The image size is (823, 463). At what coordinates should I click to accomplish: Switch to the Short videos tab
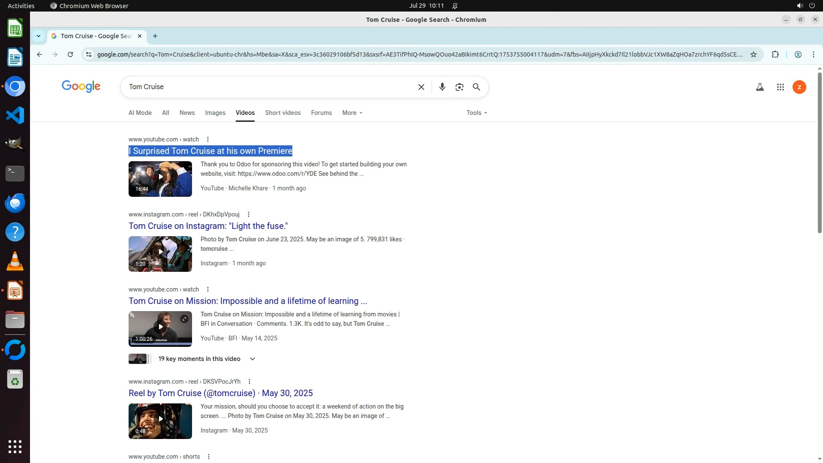tap(282, 113)
